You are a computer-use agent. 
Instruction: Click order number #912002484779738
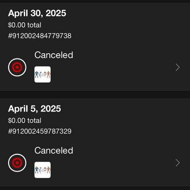40,36
